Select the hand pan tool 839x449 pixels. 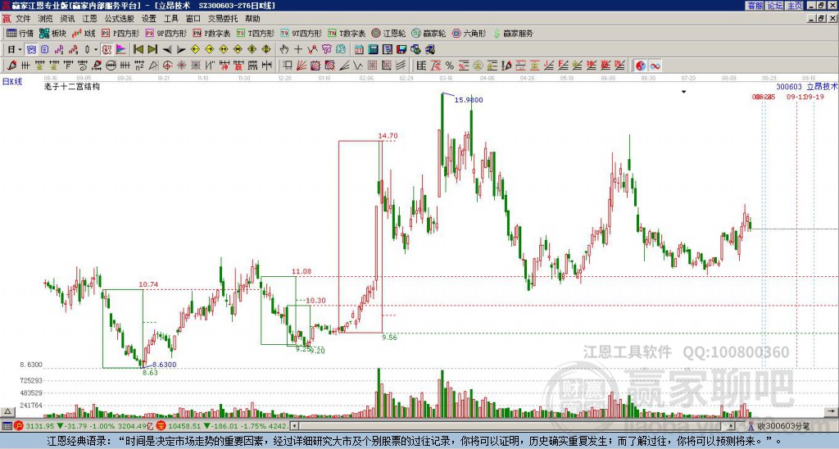(283, 50)
